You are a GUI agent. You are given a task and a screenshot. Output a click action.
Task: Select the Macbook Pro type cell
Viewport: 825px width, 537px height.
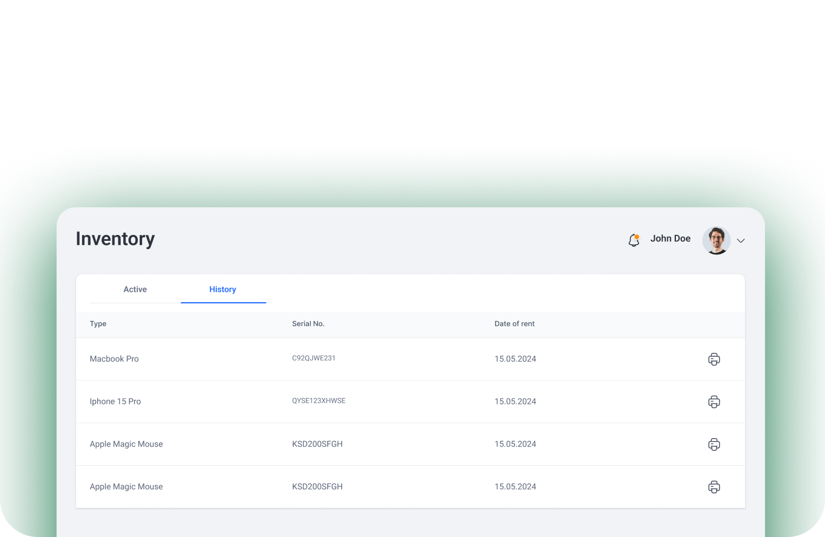114,359
